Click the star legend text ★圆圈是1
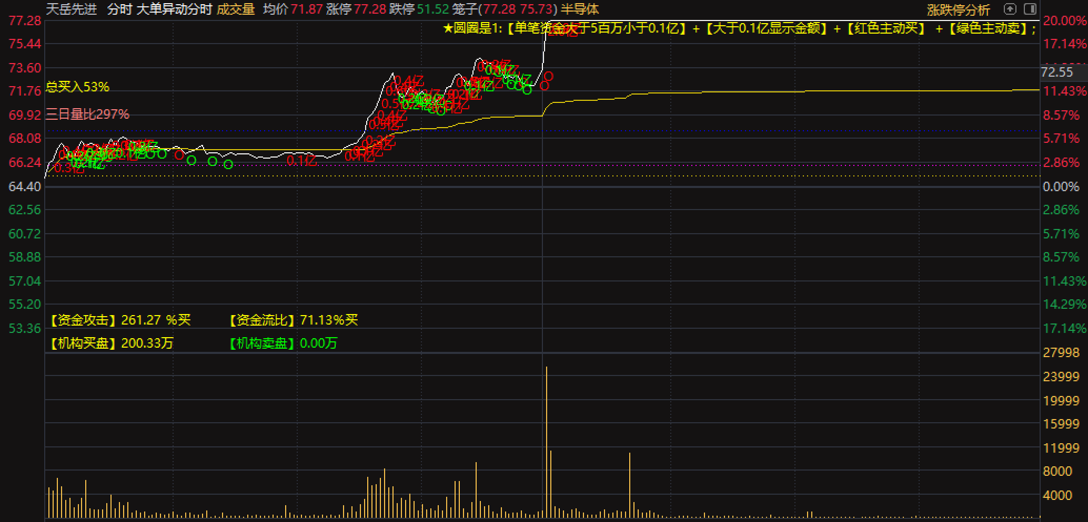Screen dimensions: 1088x522 470,28
